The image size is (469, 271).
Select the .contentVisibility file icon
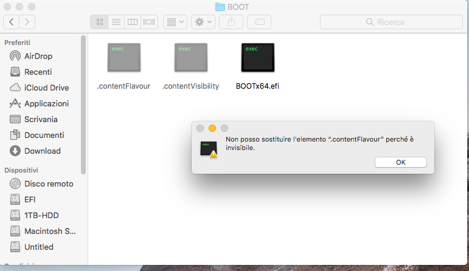point(191,57)
